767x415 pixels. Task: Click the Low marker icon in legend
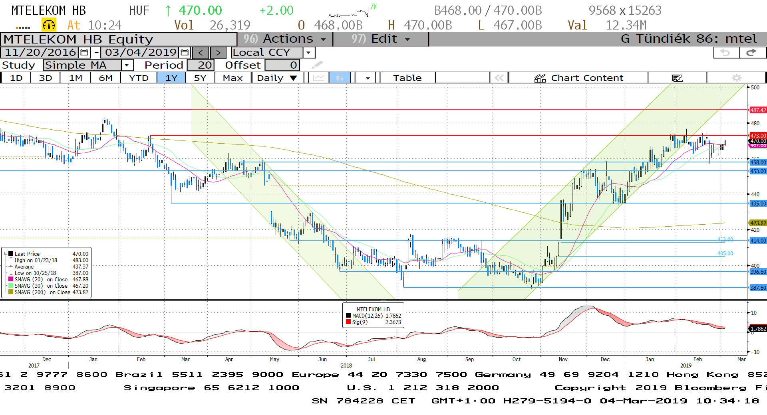click(x=11, y=273)
